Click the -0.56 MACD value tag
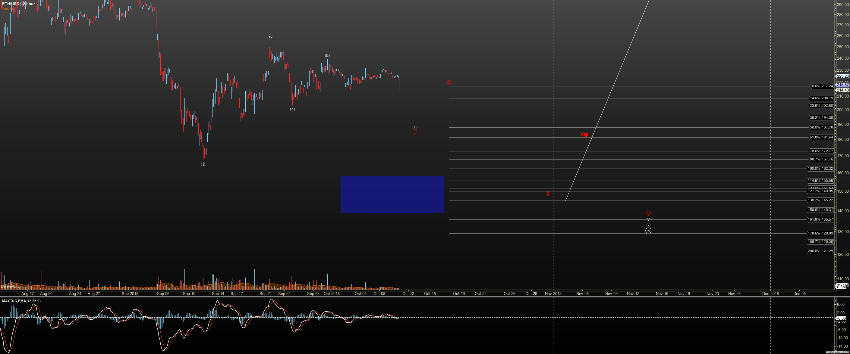The image size is (850, 354). (842, 318)
